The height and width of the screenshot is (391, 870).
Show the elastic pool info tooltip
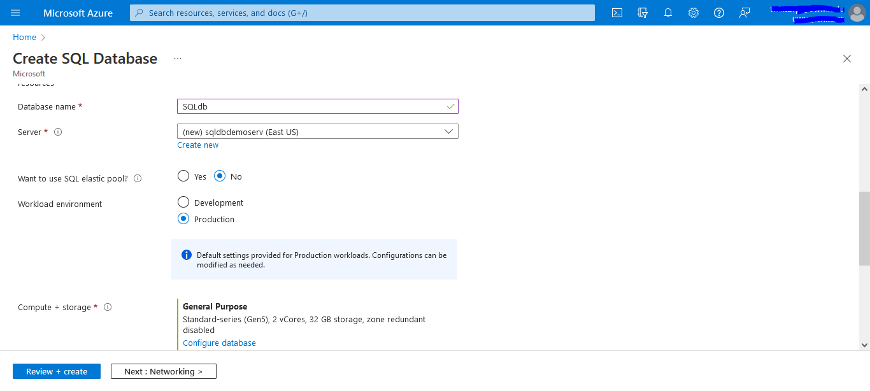coord(137,178)
